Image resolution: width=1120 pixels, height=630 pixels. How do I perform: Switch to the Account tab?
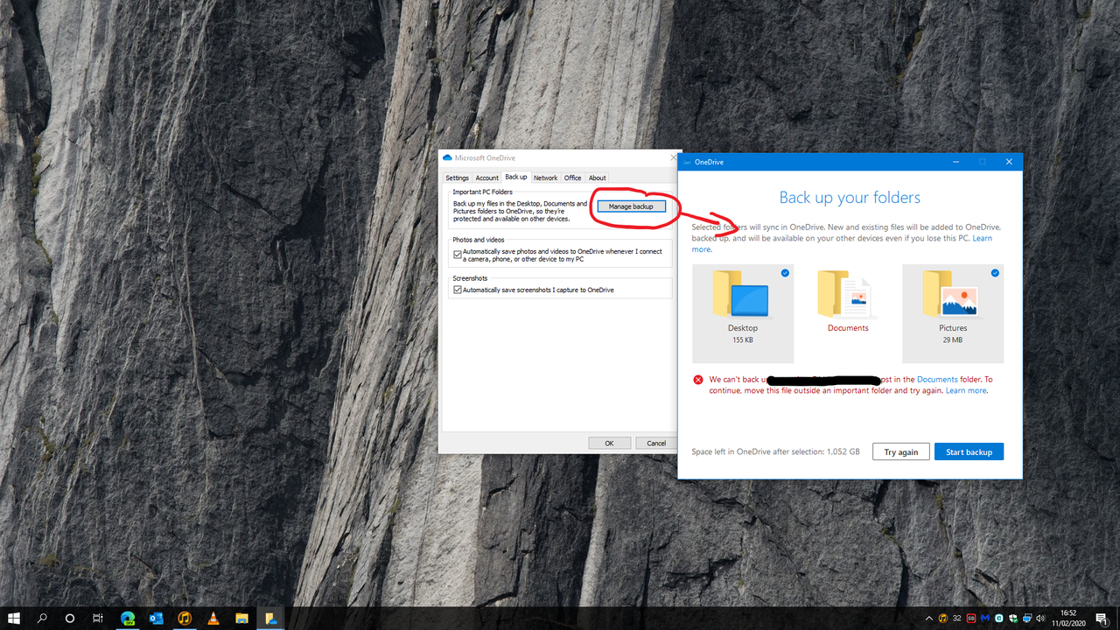coord(487,178)
